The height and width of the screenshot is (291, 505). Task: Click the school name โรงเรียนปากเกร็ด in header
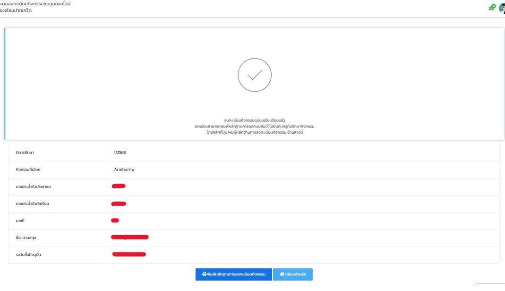16,10
